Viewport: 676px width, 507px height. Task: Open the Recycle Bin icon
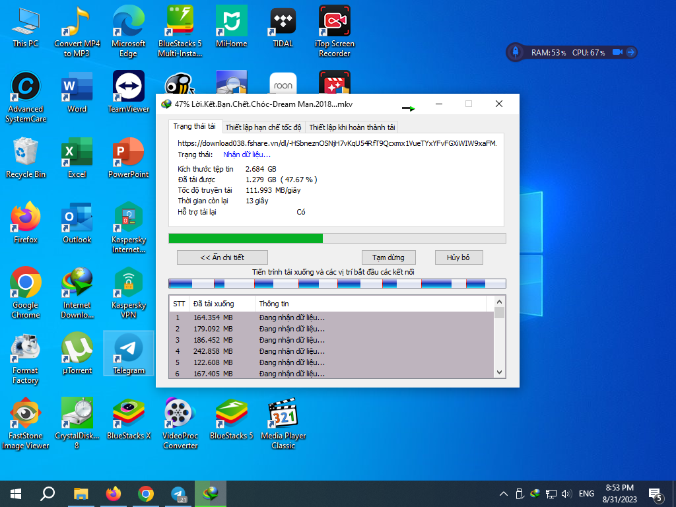[26, 158]
